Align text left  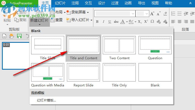click(173, 22)
